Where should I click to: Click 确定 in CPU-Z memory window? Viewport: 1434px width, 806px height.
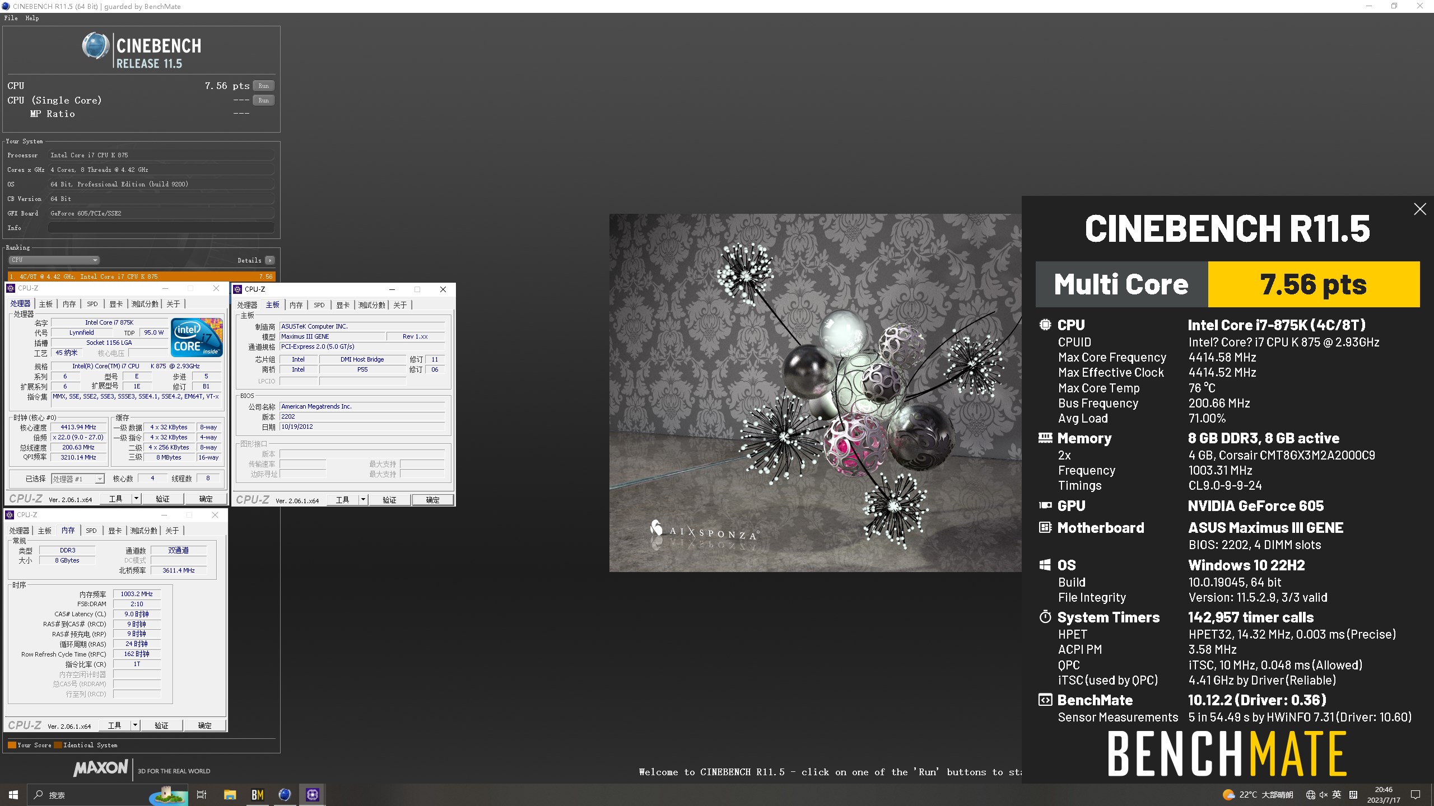[204, 725]
